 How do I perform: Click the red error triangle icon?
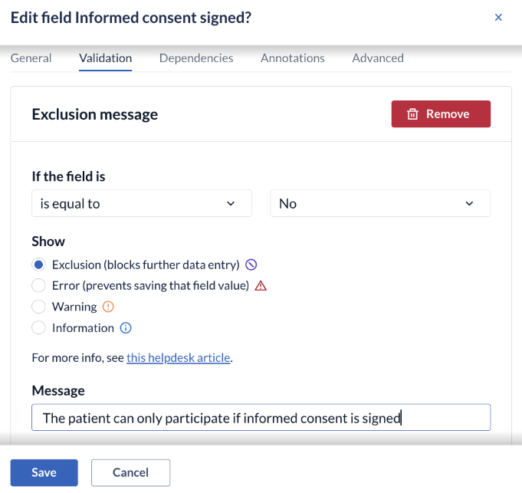[x=261, y=286]
